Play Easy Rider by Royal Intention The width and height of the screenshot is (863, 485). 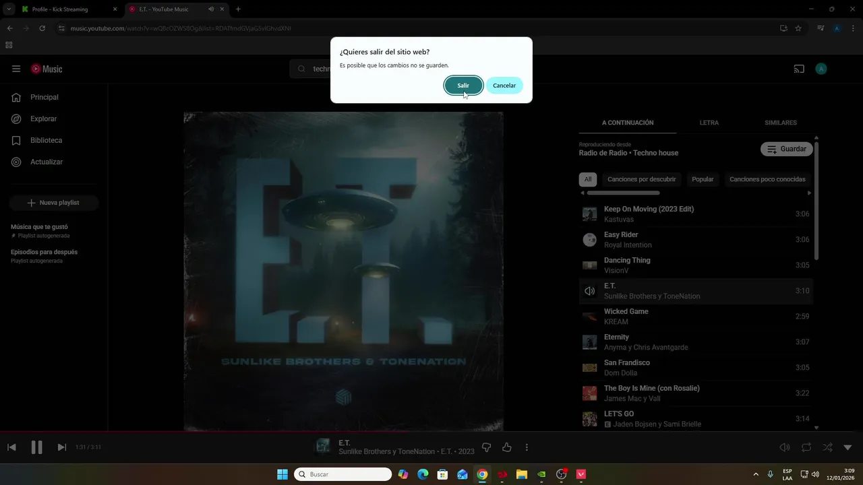696,240
